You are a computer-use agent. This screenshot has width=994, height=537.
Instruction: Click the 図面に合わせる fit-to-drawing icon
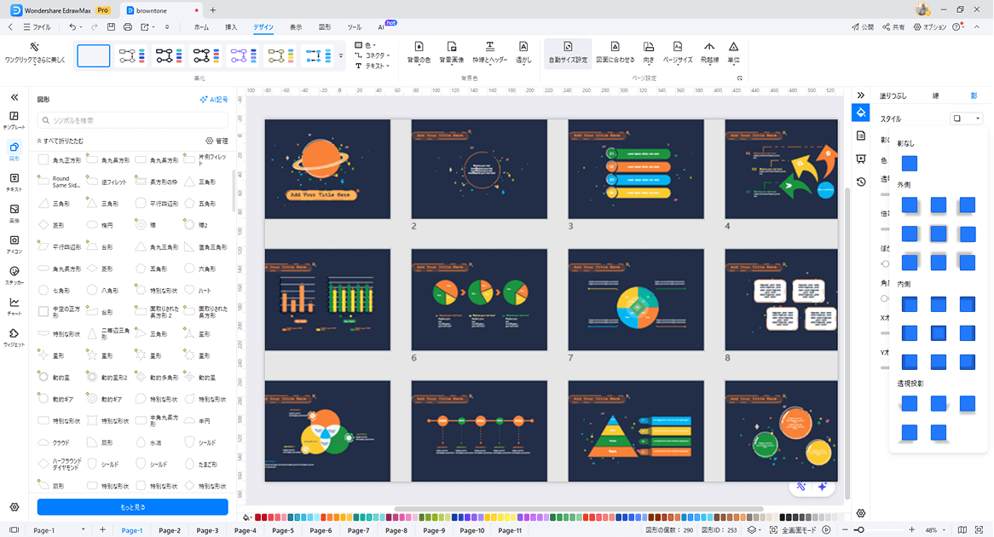click(614, 48)
